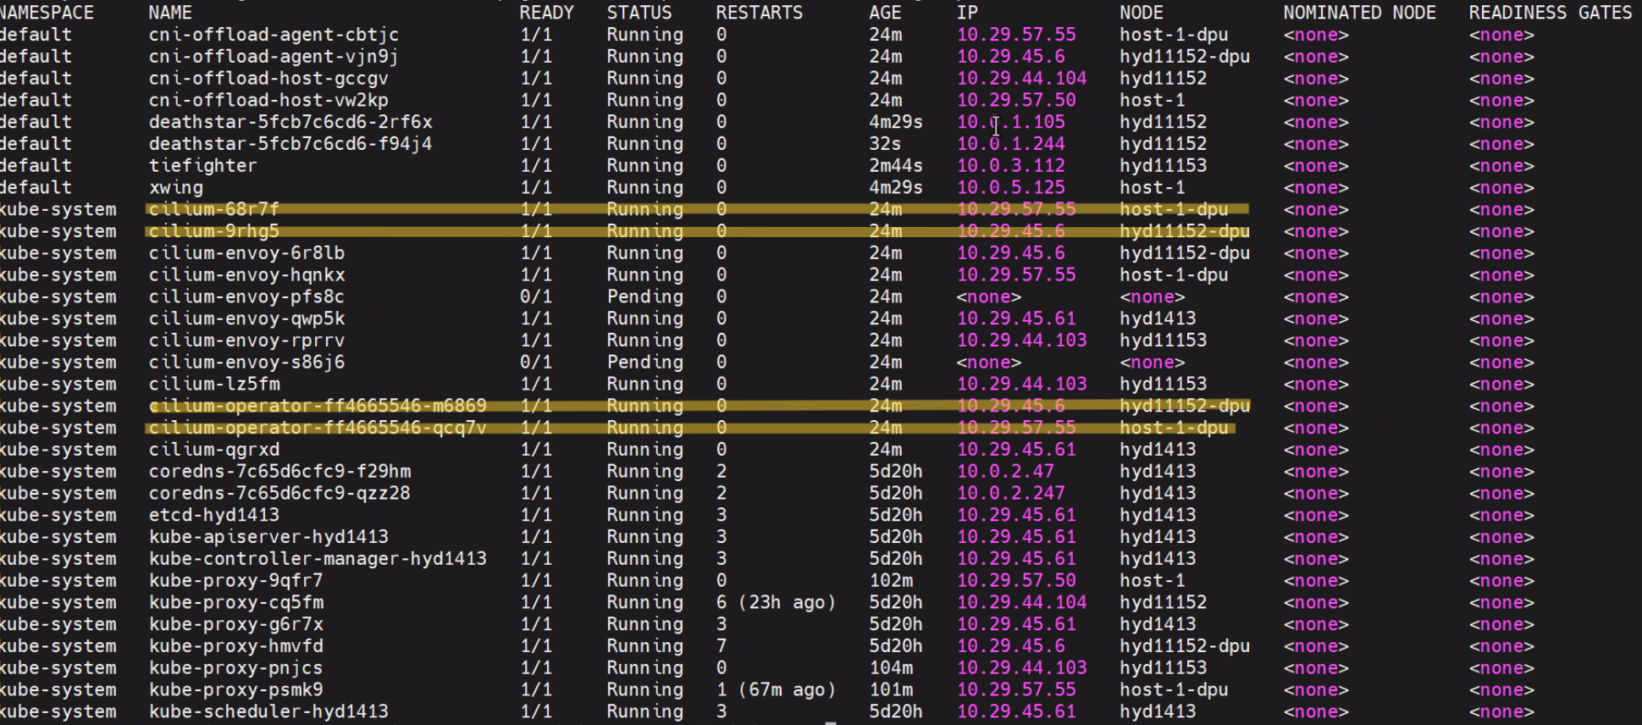This screenshot has height=725, width=1642.
Task: Click the pod name cni-offload-agent-cbtjc
Action: tap(274, 35)
